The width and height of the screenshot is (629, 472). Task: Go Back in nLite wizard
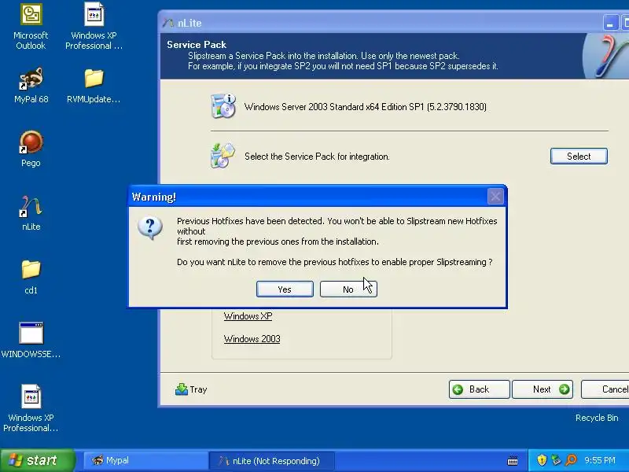(x=480, y=389)
